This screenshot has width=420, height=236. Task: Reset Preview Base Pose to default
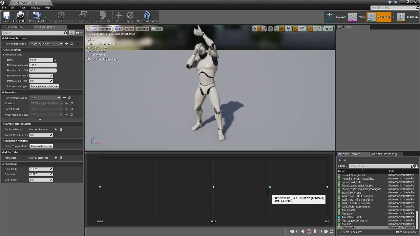coord(77,44)
